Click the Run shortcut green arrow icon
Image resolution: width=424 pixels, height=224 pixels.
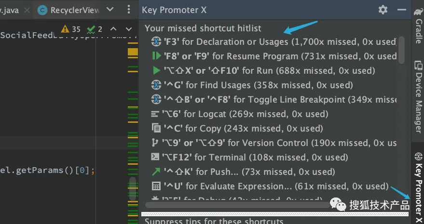point(156,71)
